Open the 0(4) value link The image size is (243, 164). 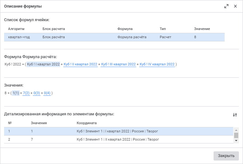pyautogui.click(x=47, y=93)
